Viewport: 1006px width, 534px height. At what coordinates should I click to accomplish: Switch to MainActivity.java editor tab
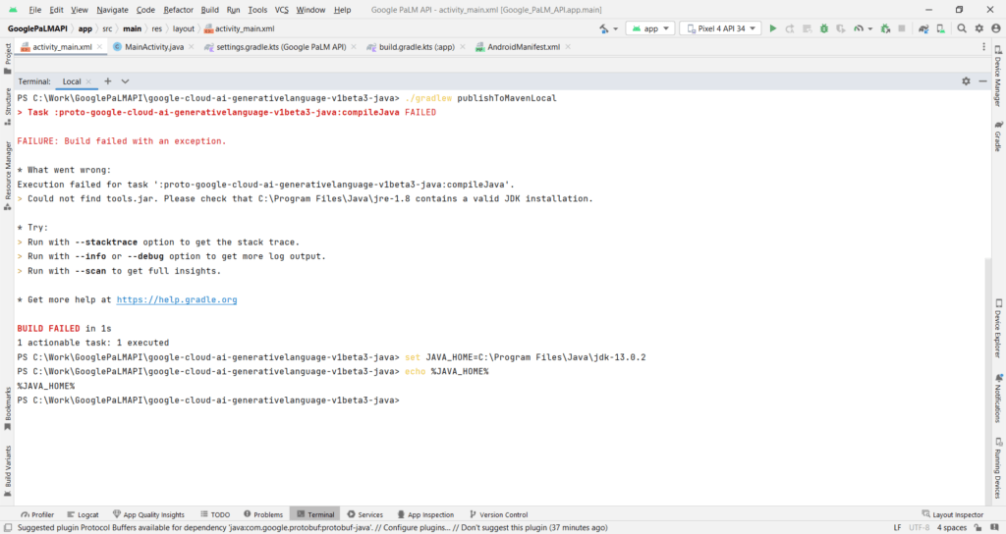[154, 47]
